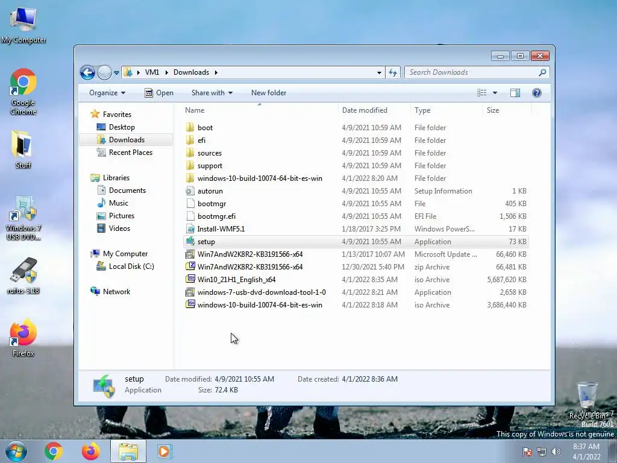The height and width of the screenshot is (463, 617).
Task: Select Win7AndW2K8R2-KB3191566 zip Archive
Action: point(355,267)
